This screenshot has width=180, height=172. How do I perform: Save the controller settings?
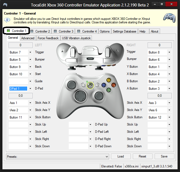164,156
